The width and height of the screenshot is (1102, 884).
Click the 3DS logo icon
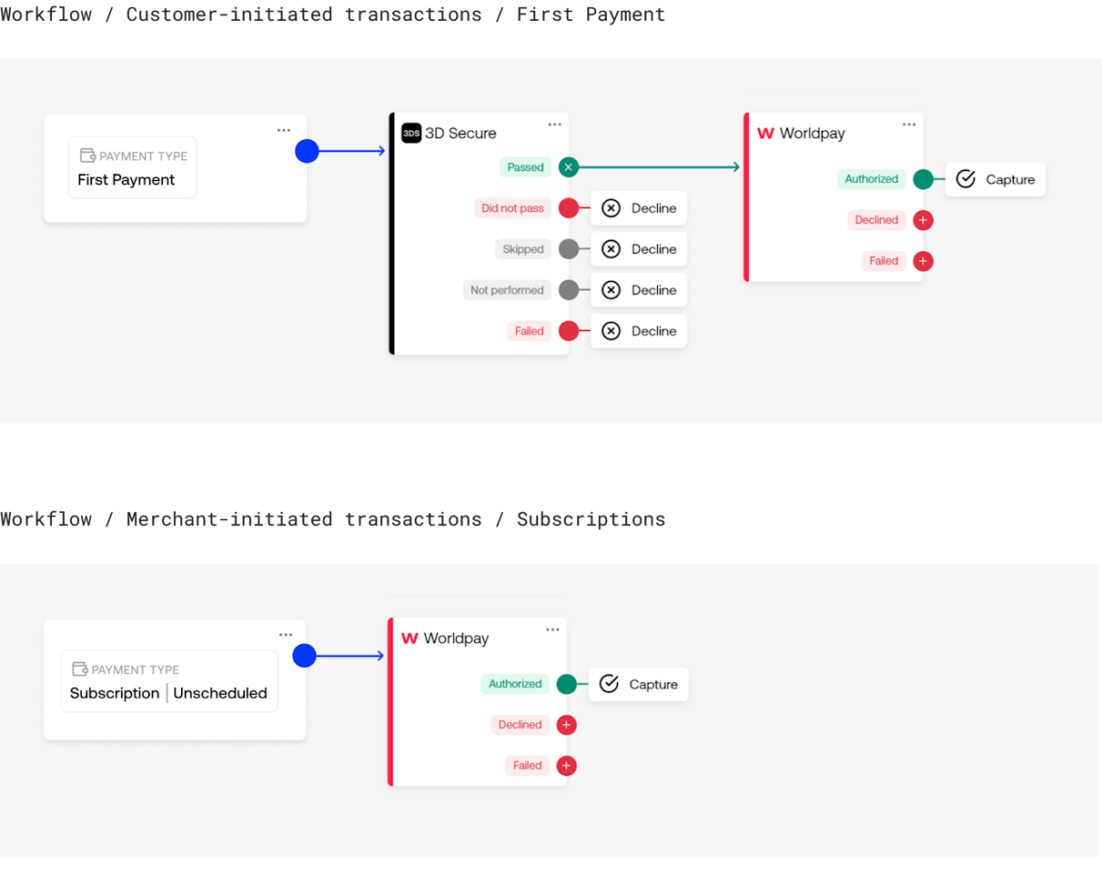point(411,133)
